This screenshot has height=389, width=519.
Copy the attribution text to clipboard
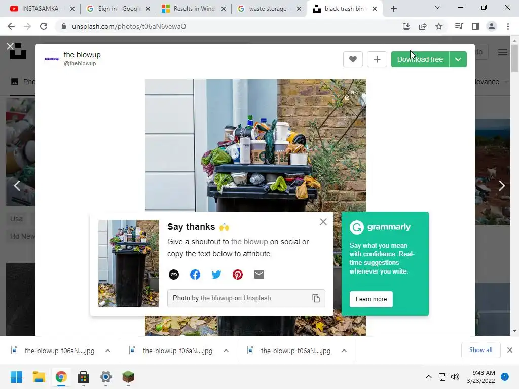point(316,298)
